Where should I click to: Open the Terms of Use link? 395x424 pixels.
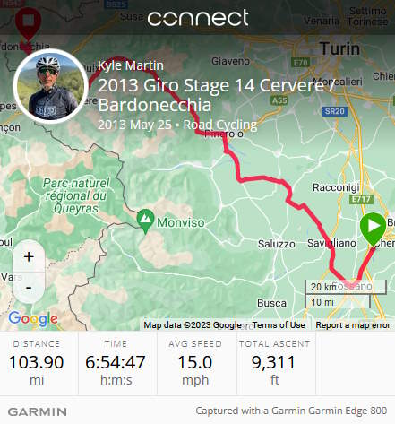[x=279, y=325]
